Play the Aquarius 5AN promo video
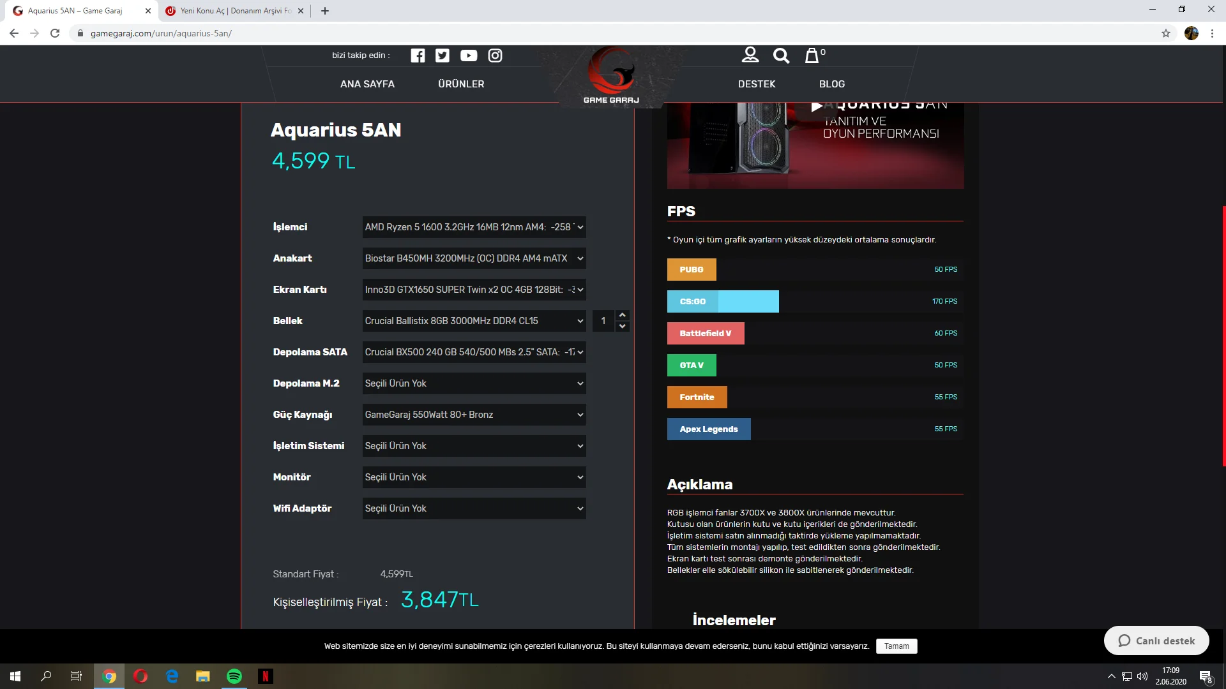The image size is (1226, 689). [x=816, y=107]
